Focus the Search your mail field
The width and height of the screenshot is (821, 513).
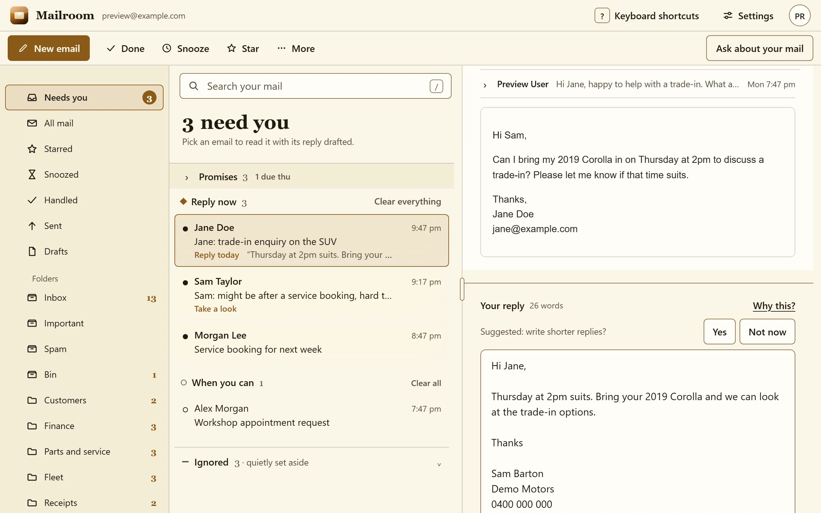coord(315,86)
